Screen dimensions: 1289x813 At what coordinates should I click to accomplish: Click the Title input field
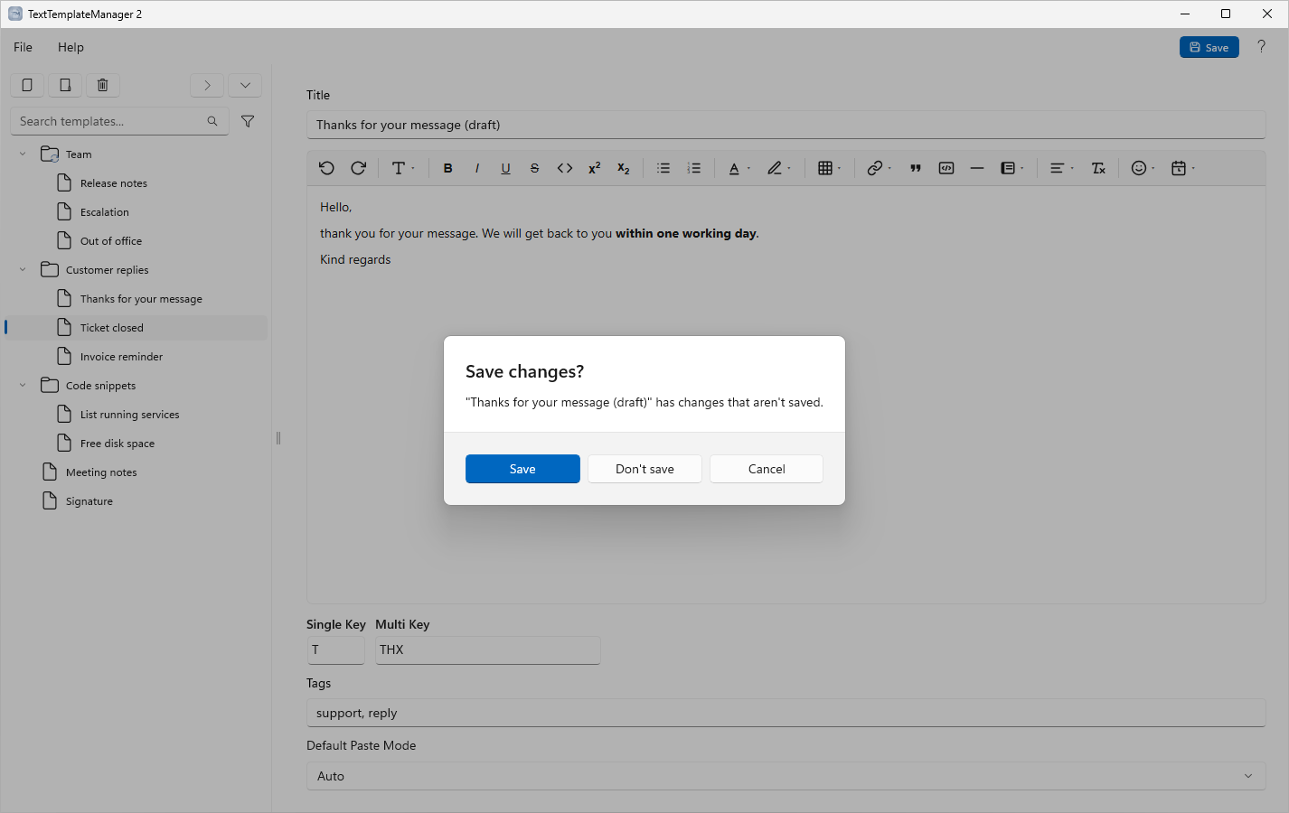[x=786, y=125]
